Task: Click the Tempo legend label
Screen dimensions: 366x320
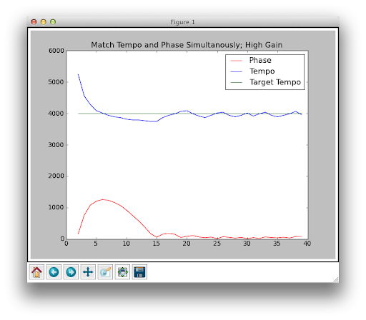Action: pos(262,71)
